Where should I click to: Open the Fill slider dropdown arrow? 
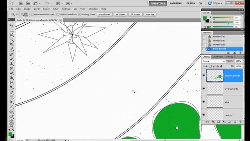pos(243,66)
